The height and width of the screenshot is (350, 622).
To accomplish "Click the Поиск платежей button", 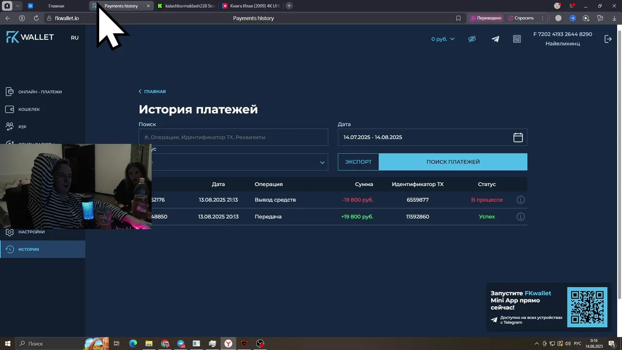I will coord(453,162).
